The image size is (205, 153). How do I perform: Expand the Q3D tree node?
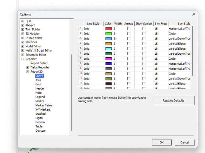23,21
